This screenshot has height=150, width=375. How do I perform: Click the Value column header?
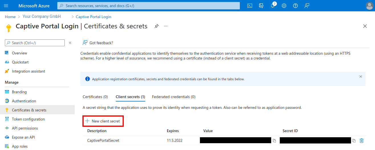point(208,131)
